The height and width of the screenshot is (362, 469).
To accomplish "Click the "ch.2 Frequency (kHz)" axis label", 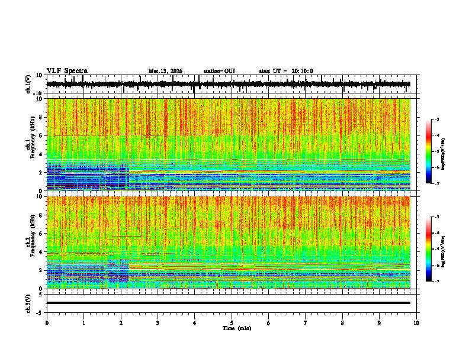I will (32, 236).
